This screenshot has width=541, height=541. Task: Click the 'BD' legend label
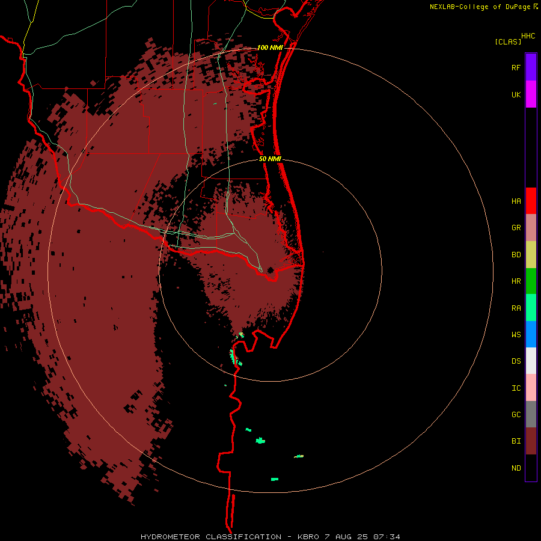click(x=516, y=255)
